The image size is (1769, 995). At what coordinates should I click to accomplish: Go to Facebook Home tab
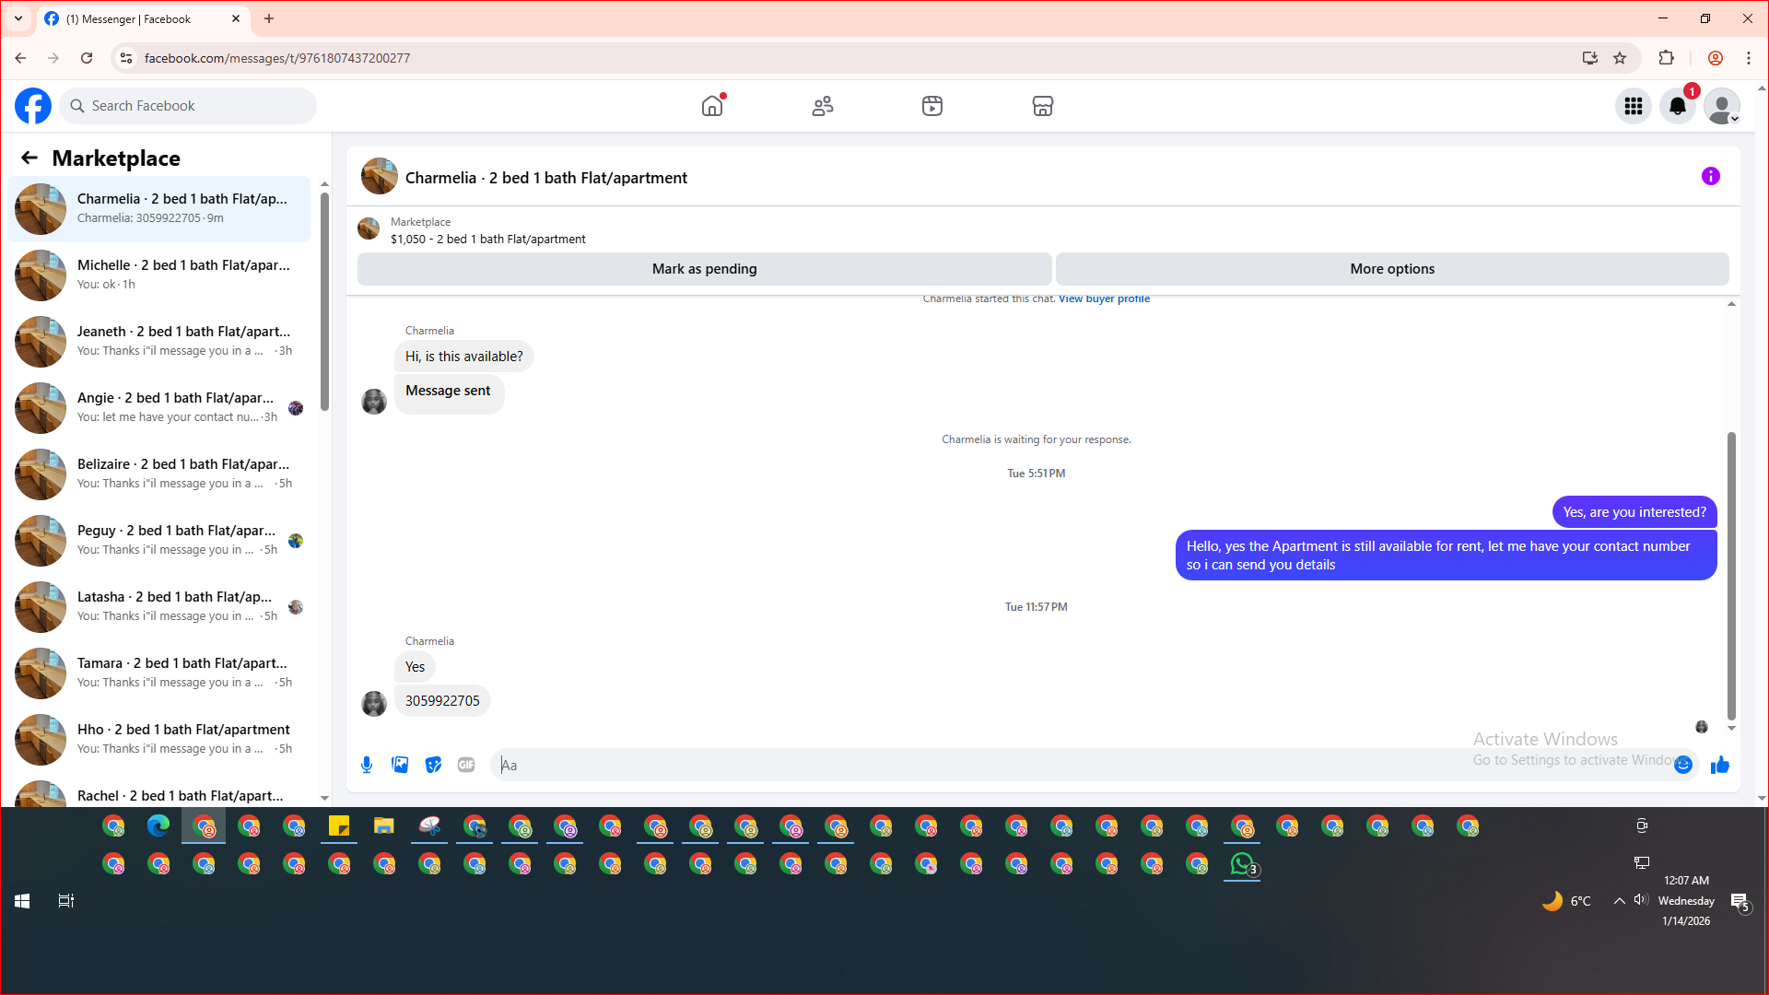pos(712,106)
